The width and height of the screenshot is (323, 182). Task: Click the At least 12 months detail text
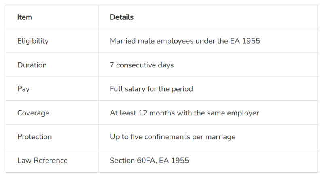[x=184, y=113]
